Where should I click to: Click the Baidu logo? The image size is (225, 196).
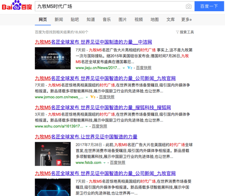point(17,6)
